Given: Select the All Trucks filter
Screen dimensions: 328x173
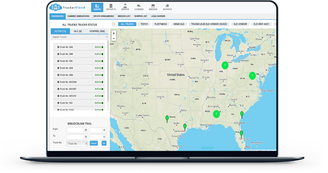Looking at the screenshot, I should (127, 24).
